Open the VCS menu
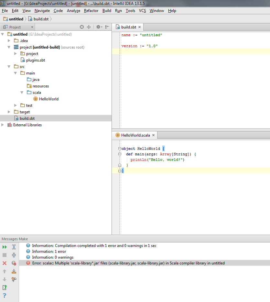The width and height of the screenshot is (270, 302). tap(142, 11)
